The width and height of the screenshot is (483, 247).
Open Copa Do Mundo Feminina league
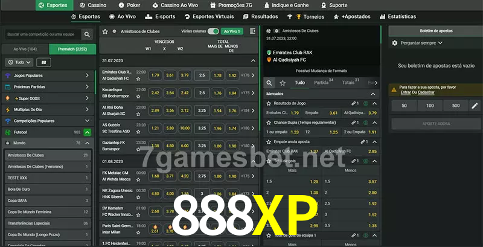(48, 212)
